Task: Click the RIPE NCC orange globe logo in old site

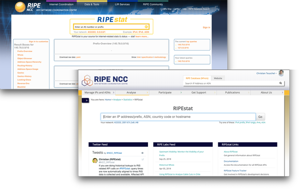Action: tap(20, 7)
